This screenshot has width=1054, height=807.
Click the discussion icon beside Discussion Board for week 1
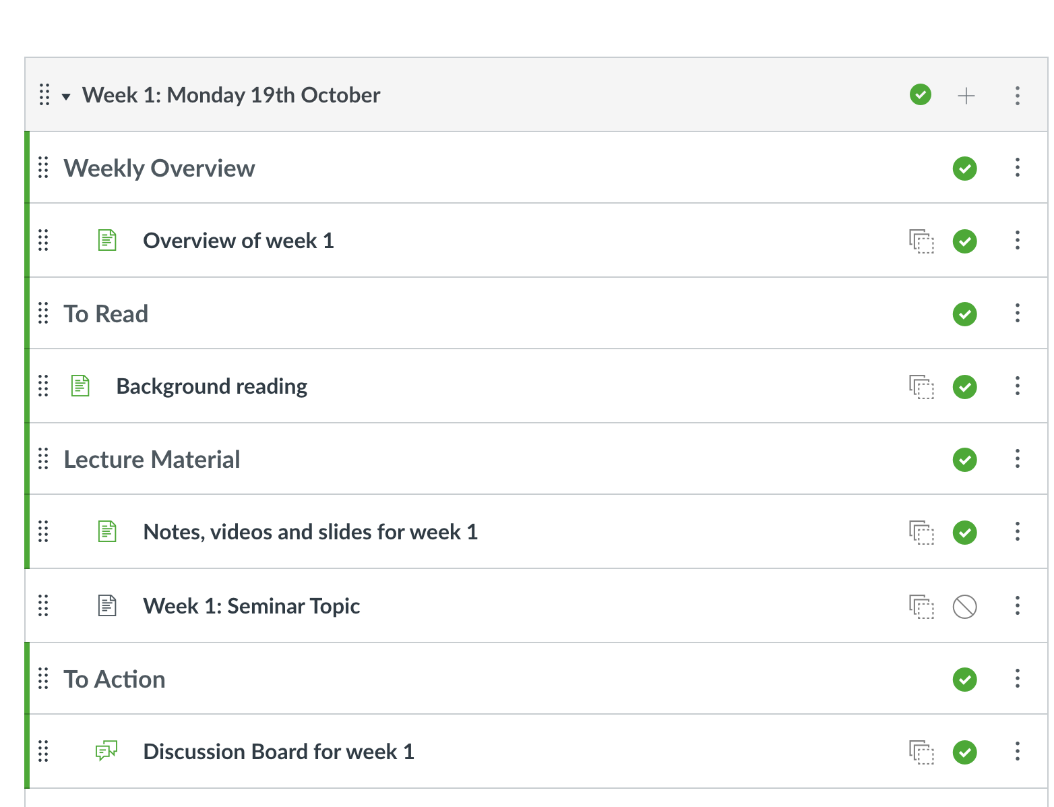106,750
